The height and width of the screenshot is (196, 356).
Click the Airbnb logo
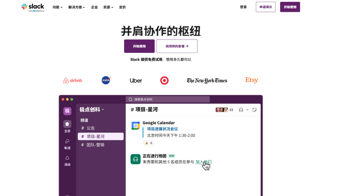click(x=73, y=80)
